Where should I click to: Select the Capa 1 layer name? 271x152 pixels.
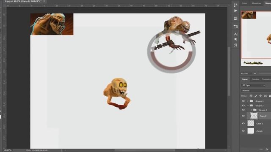pos(260,124)
